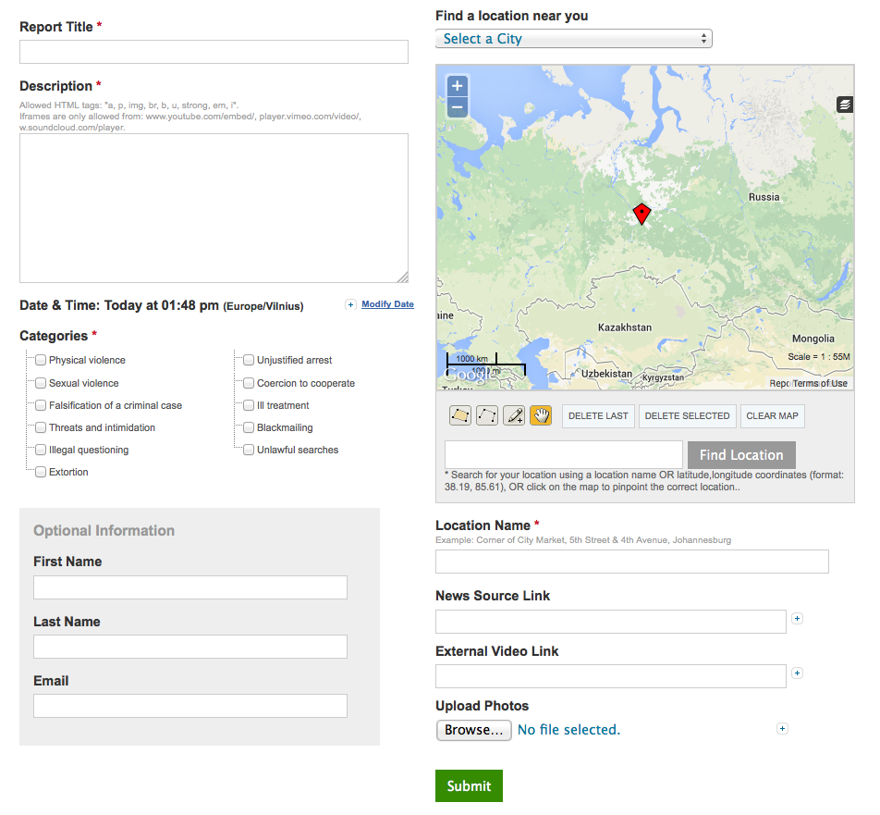Activate the pan hand tool
Screen dimensions: 880x815
pyautogui.click(x=541, y=416)
